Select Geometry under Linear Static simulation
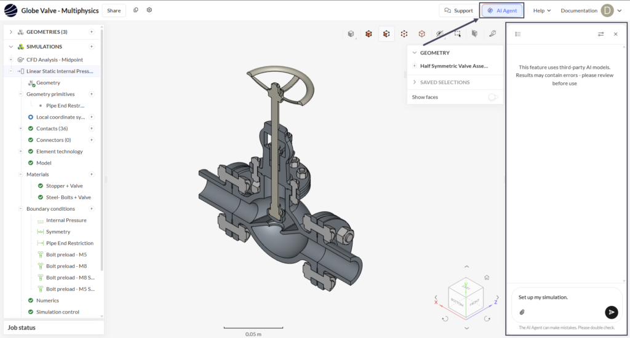Screen dimensions: 630x338 [x=48, y=83]
